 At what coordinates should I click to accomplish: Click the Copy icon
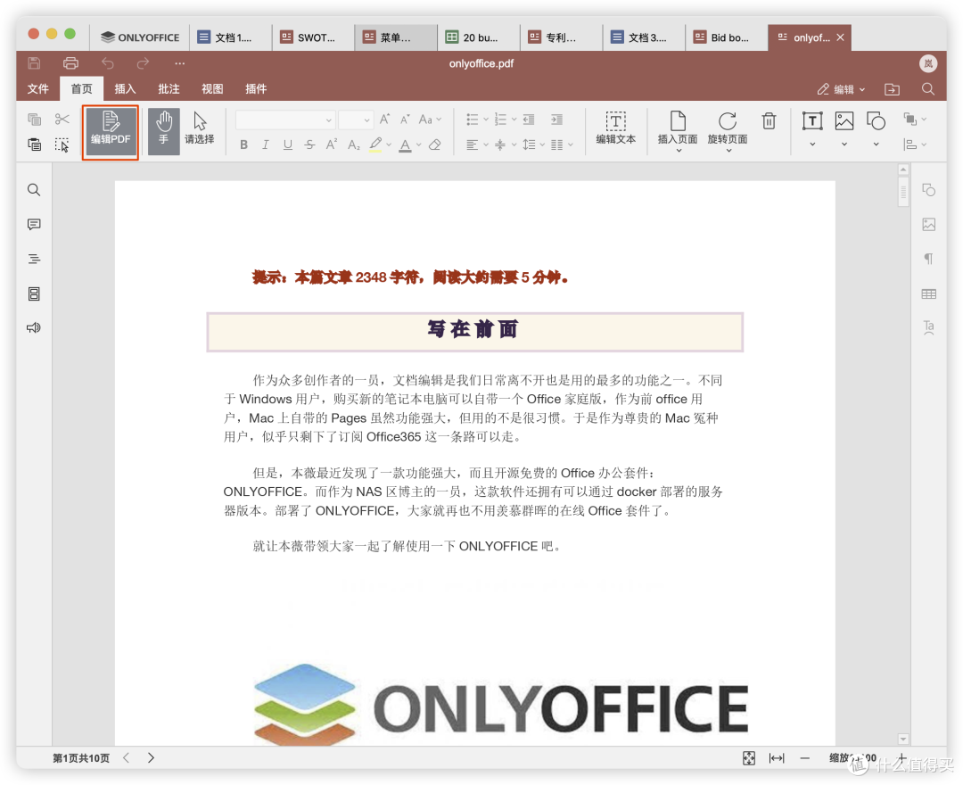35,120
